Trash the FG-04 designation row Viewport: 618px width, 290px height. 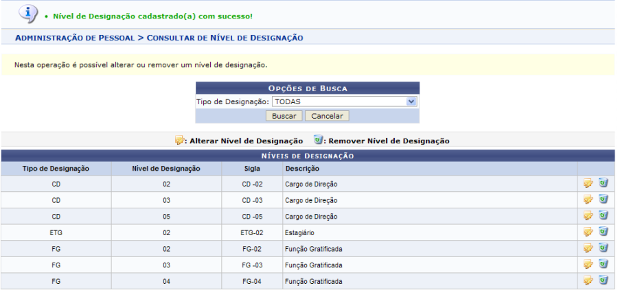tap(603, 280)
